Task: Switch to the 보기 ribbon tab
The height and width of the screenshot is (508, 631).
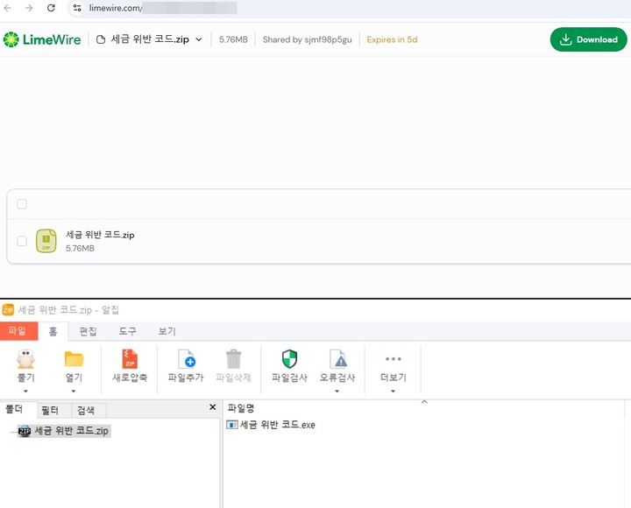Action: coord(167,331)
